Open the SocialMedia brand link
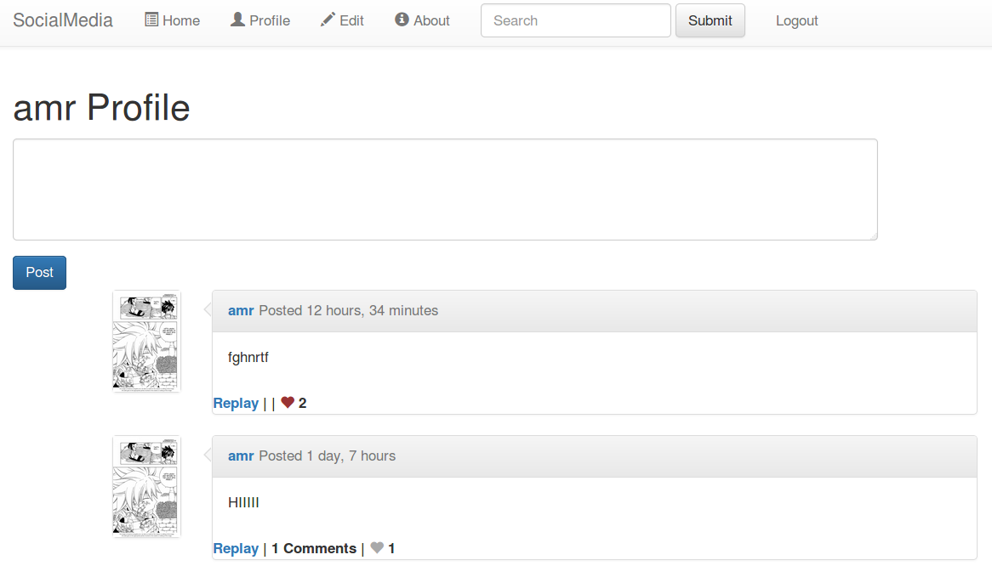The image size is (992, 566). (x=63, y=20)
